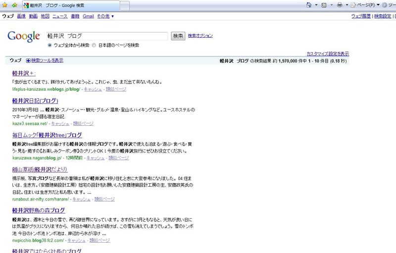Screen dimensions: 396x253
Task: Click URL text kaze3.seesaa.net/
Action: pos(30,123)
